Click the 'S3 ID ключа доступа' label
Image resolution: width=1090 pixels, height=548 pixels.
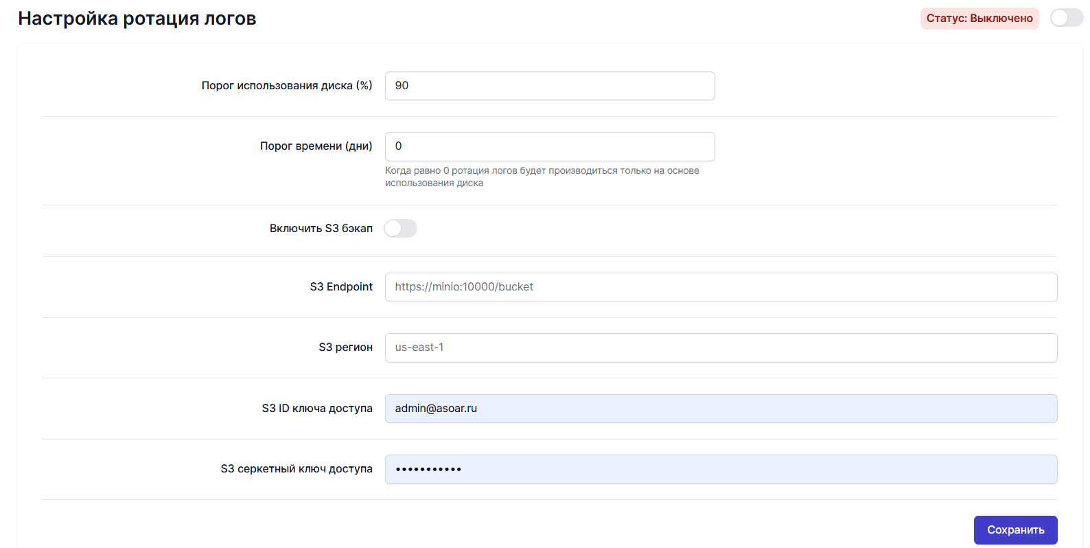316,409
